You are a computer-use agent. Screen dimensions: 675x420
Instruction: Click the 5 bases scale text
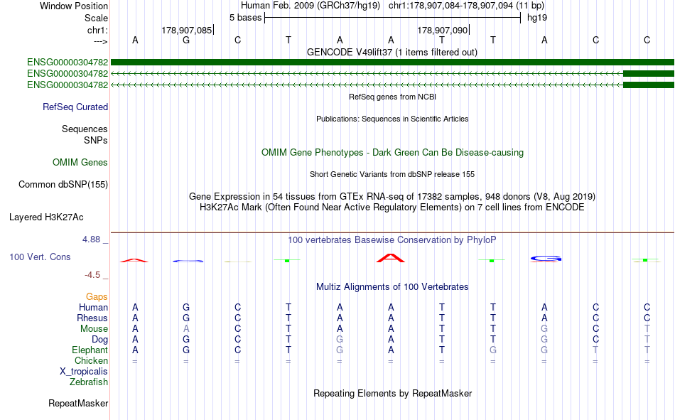[x=245, y=18]
